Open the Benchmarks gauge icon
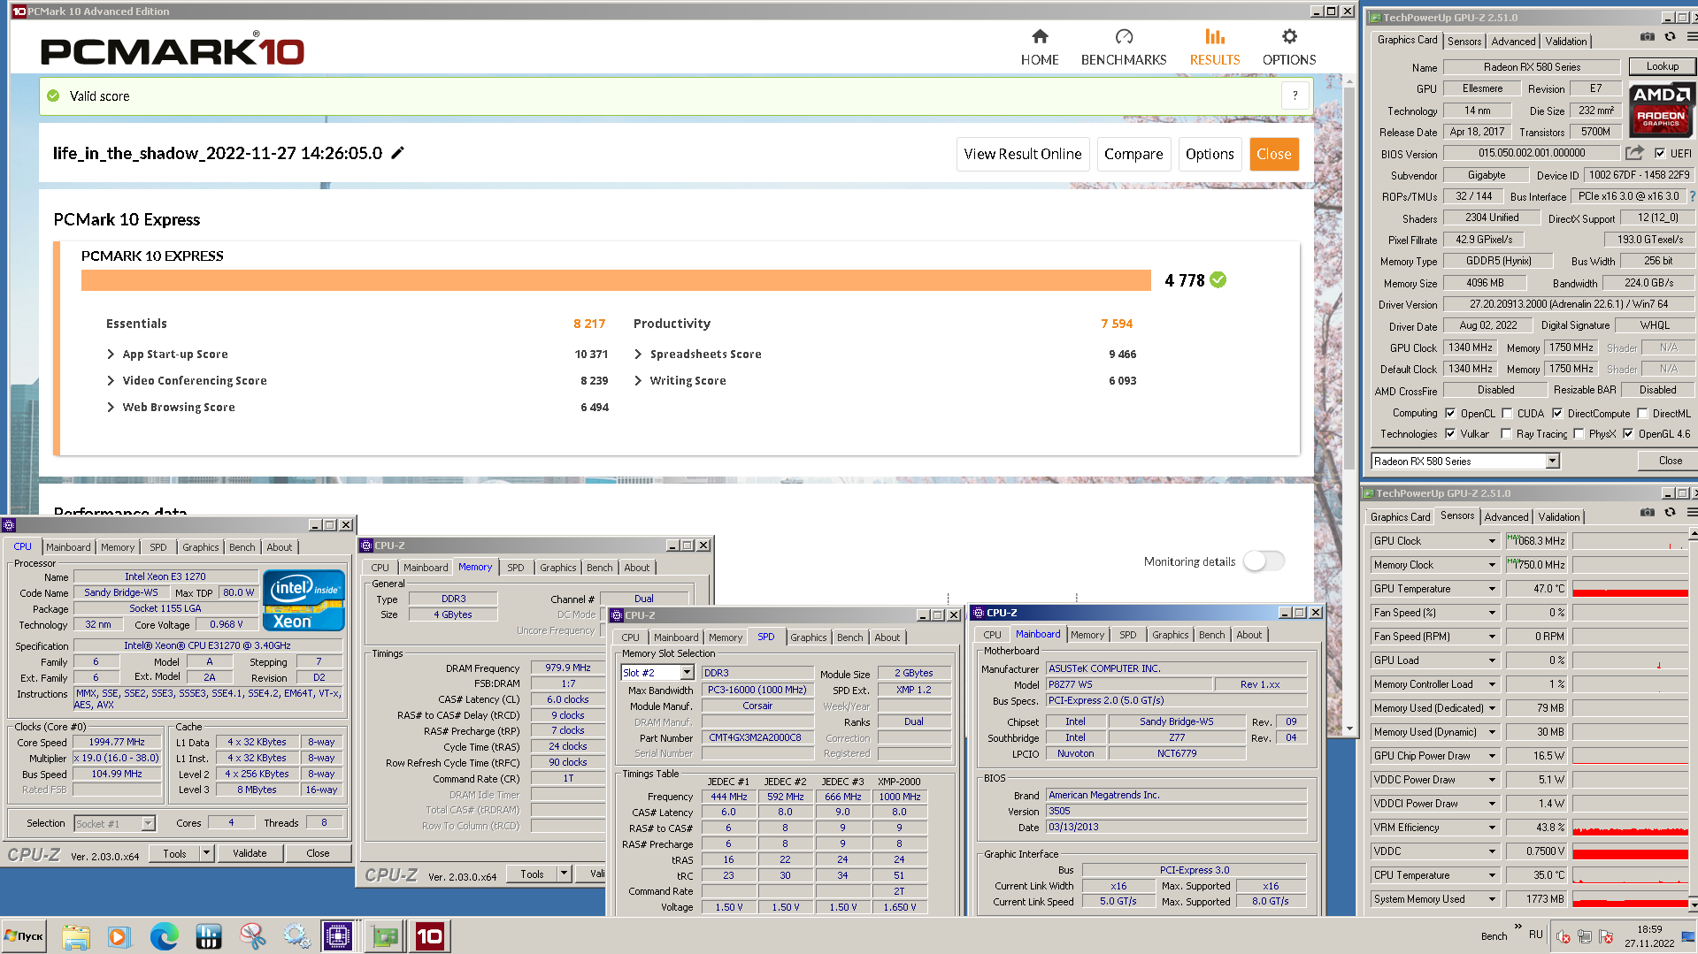Viewport: 1698px width, 954px height. click(1124, 36)
